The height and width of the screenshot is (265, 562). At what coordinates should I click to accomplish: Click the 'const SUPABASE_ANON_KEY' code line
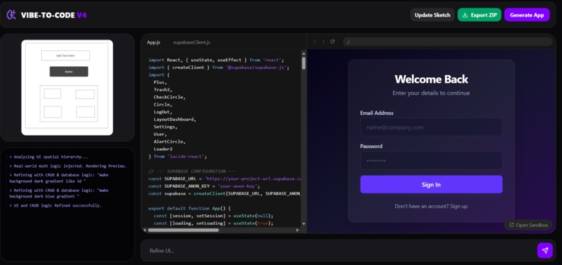tap(205, 186)
